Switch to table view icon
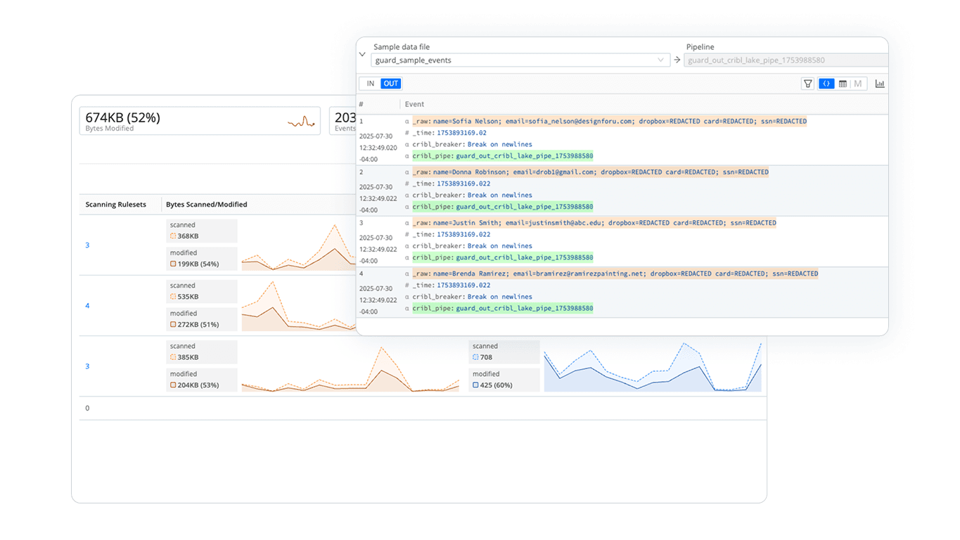 pos(843,84)
